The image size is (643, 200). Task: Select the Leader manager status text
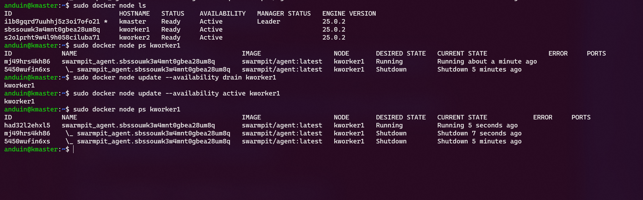[x=268, y=22]
